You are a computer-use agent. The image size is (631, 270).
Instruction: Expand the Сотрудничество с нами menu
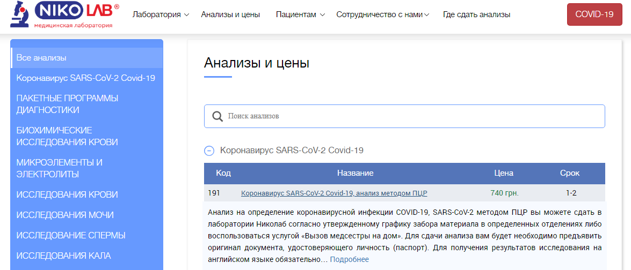tap(383, 15)
